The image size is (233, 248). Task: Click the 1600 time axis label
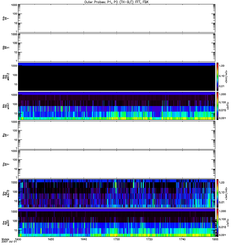tap(18, 240)
